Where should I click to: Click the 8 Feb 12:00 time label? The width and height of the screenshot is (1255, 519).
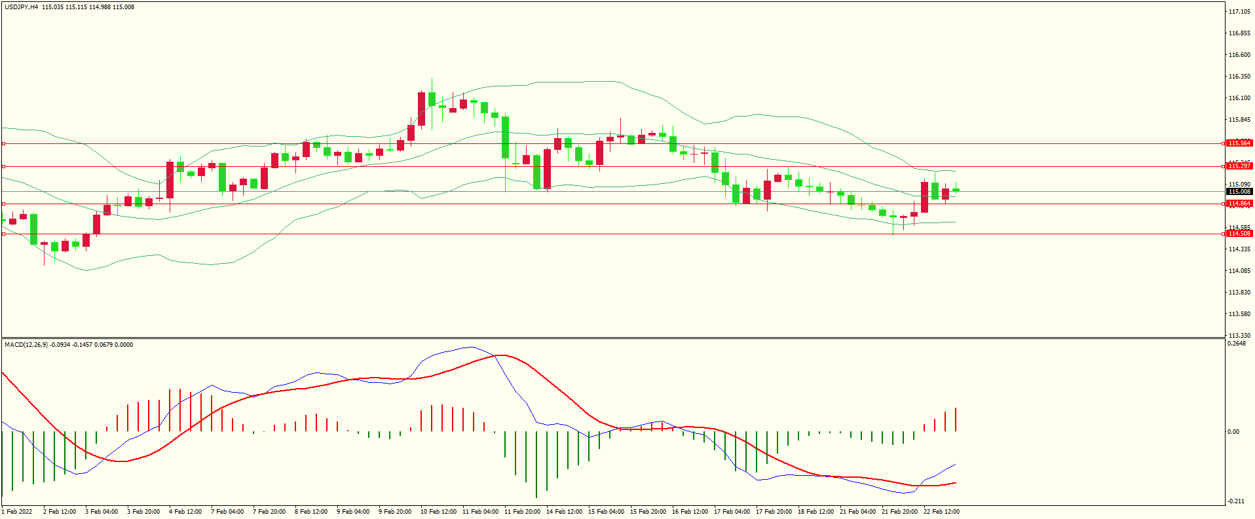point(311,512)
